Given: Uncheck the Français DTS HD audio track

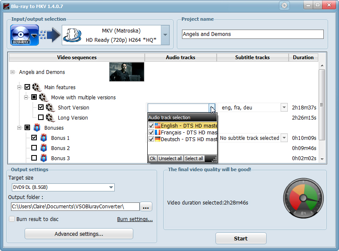Looking at the screenshot, I should 152,132.
